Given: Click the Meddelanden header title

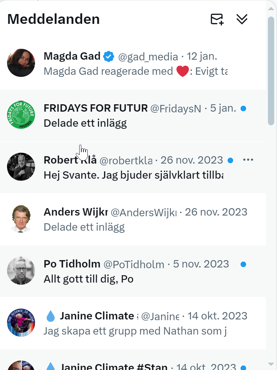Looking at the screenshot, I should click(54, 19).
